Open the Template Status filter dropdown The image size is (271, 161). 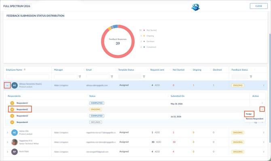pyautogui.click(x=130, y=76)
